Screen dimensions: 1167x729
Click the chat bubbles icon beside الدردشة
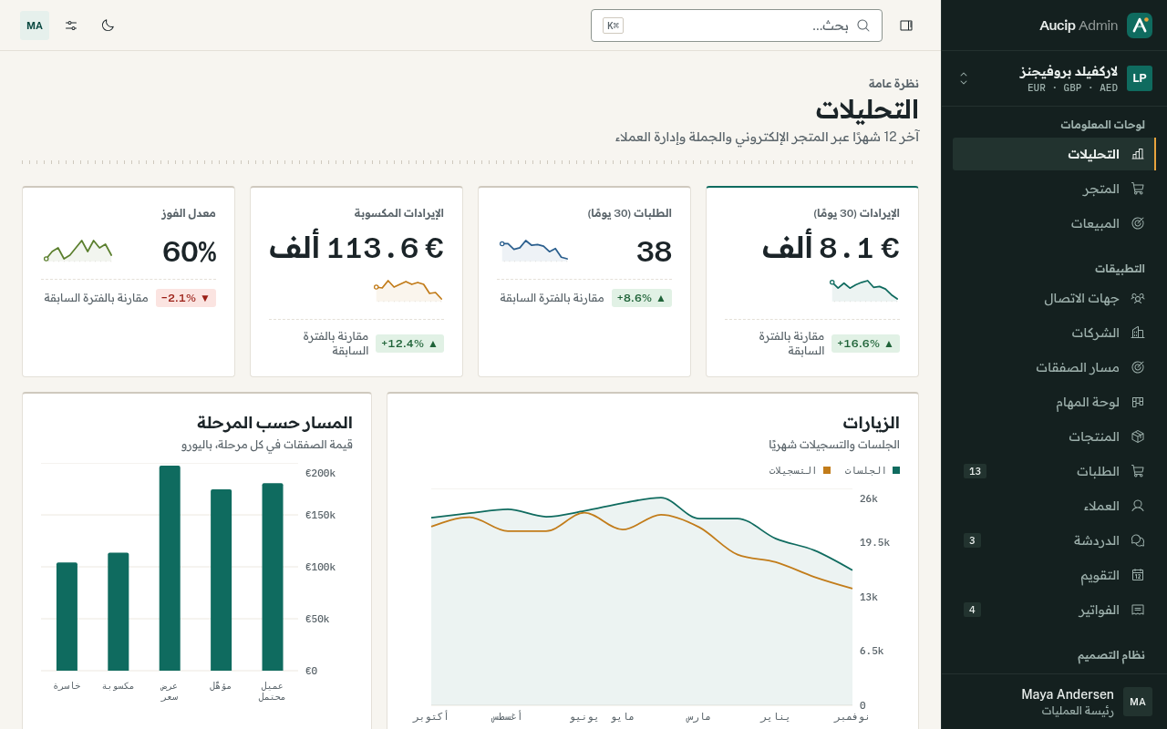[x=1138, y=540]
